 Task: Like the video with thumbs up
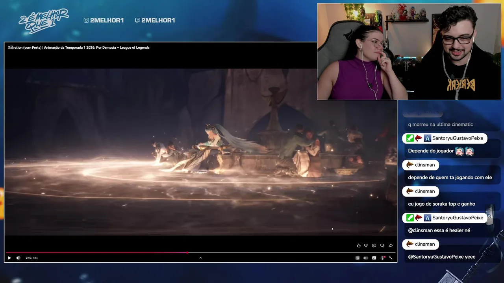358,246
